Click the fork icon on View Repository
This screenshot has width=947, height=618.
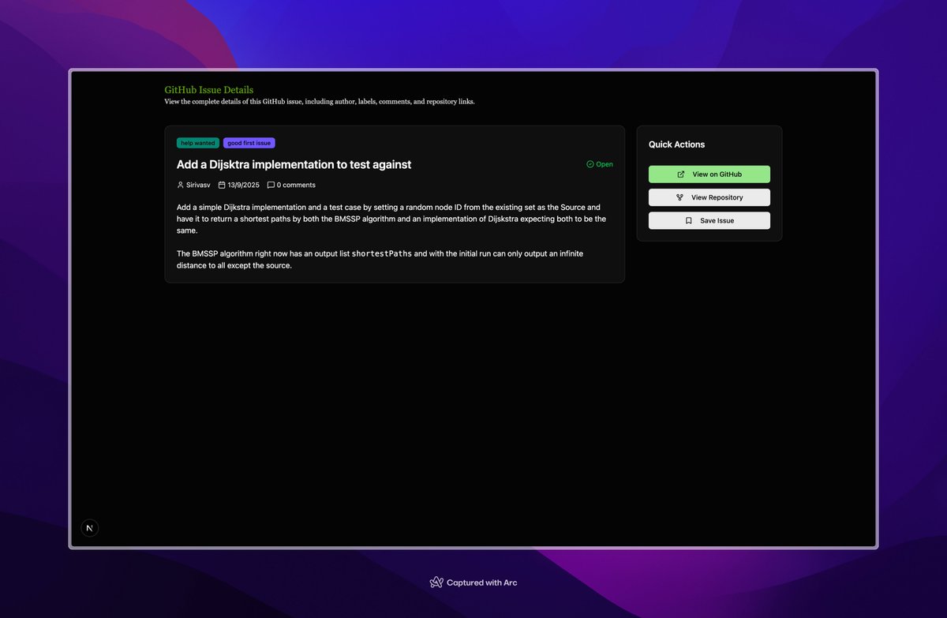[x=679, y=197]
